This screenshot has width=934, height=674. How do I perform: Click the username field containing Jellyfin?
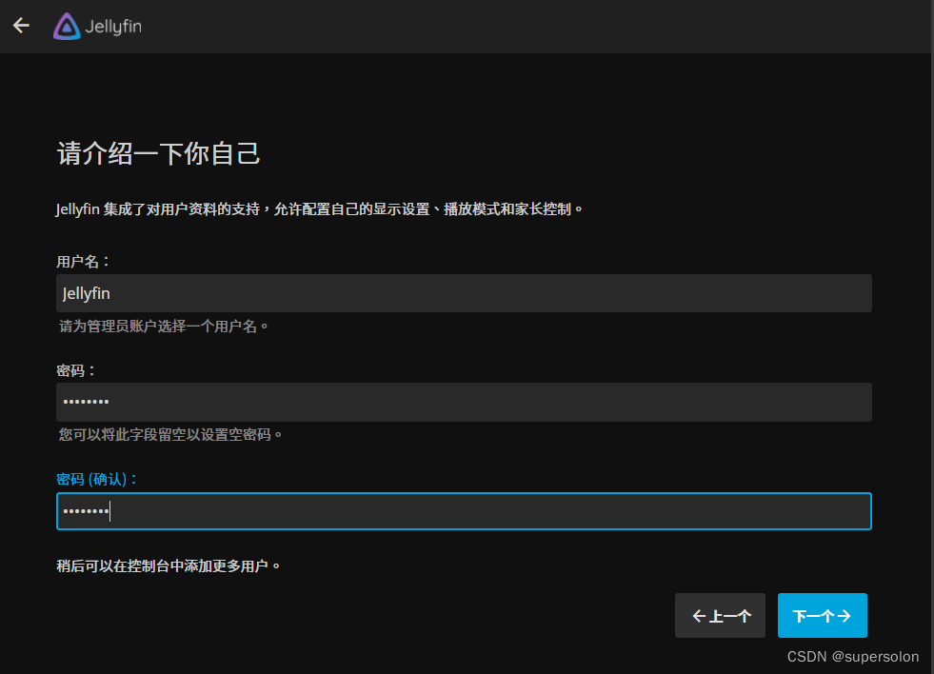[464, 293]
